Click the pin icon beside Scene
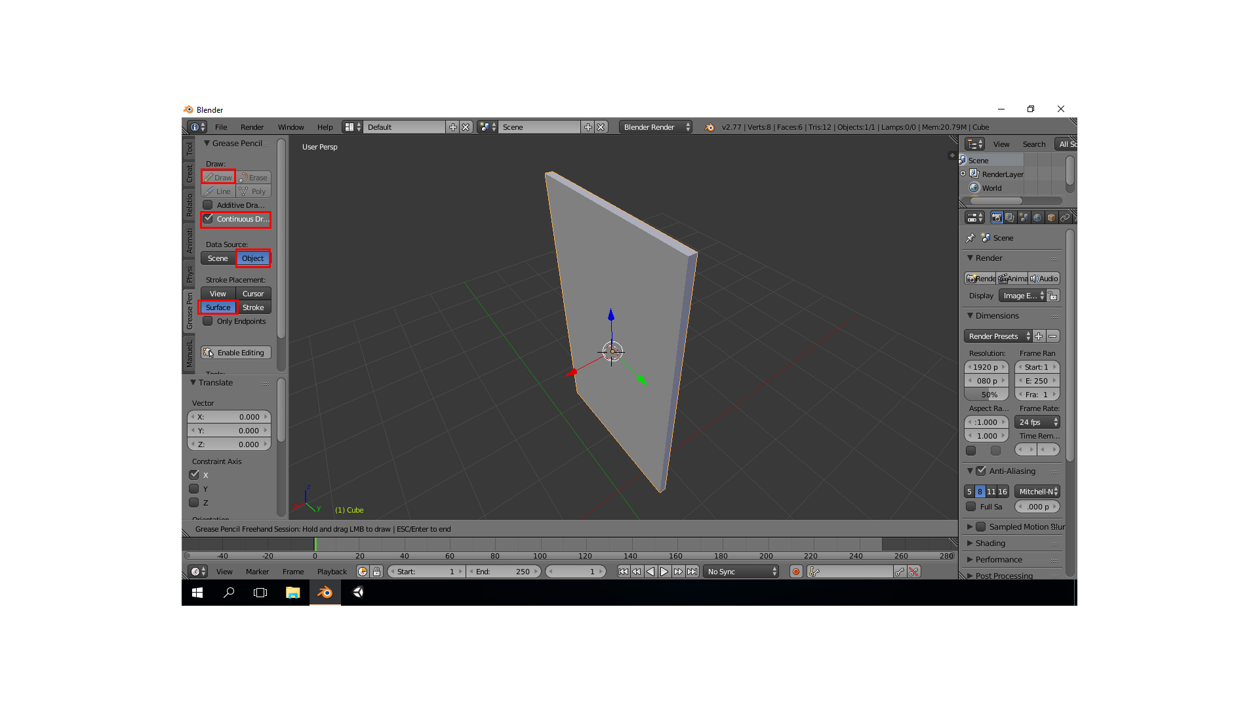The image size is (1259, 708). pyautogui.click(x=970, y=238)
